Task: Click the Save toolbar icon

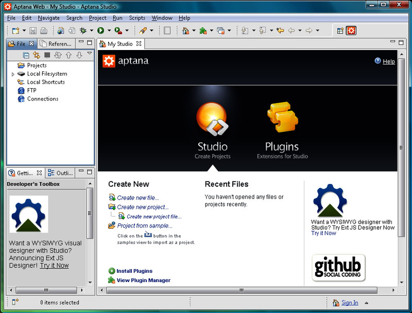Action: (33, 31)
